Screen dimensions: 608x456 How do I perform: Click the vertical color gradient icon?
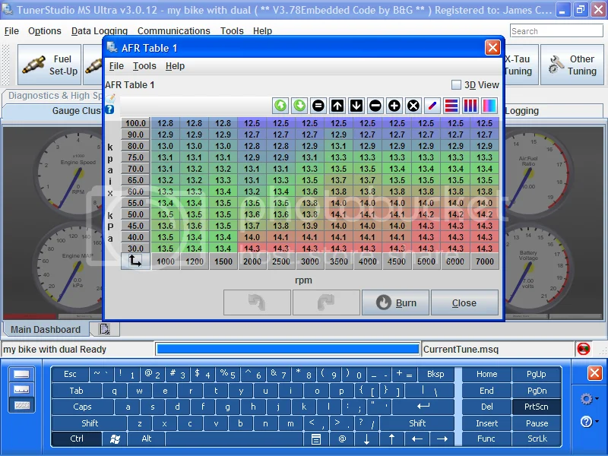489,106
